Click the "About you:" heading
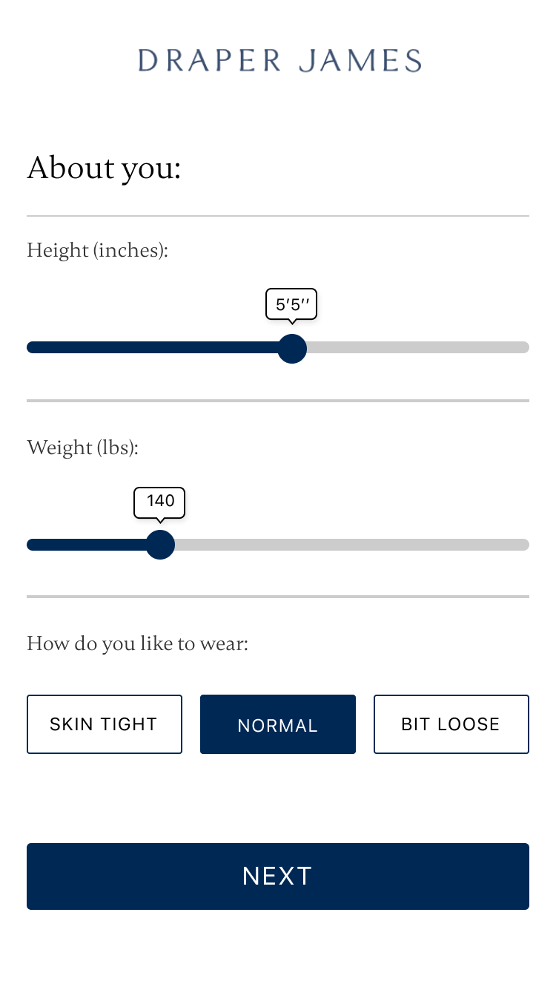The width and height of the screenshot is (556, 990). click(x=104, y=168)
